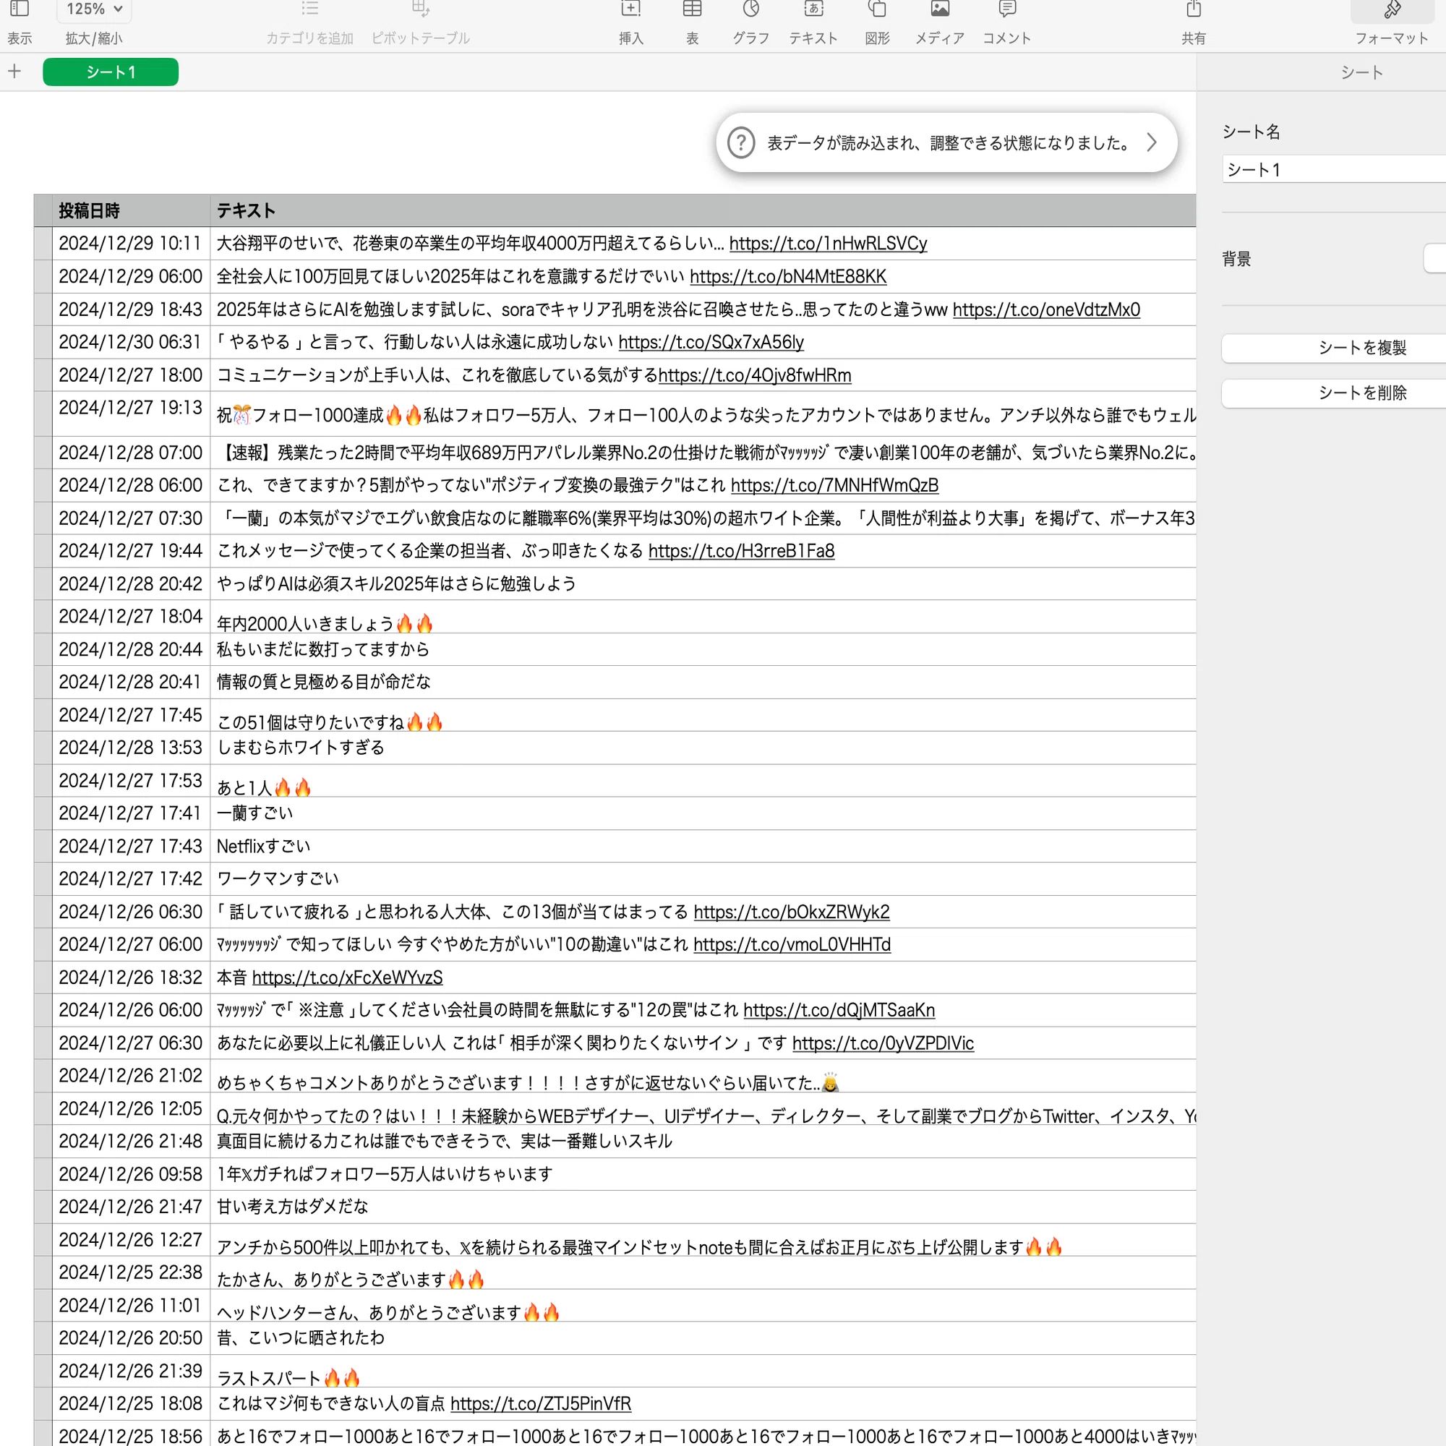This screenshot has height=1446, width=1446.
Task: Open the 背景 background color well
Action: (x=1434, y=258)
